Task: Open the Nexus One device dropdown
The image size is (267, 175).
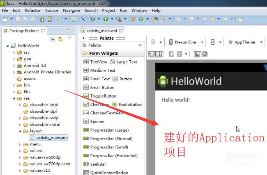Action: click(202, 42)
